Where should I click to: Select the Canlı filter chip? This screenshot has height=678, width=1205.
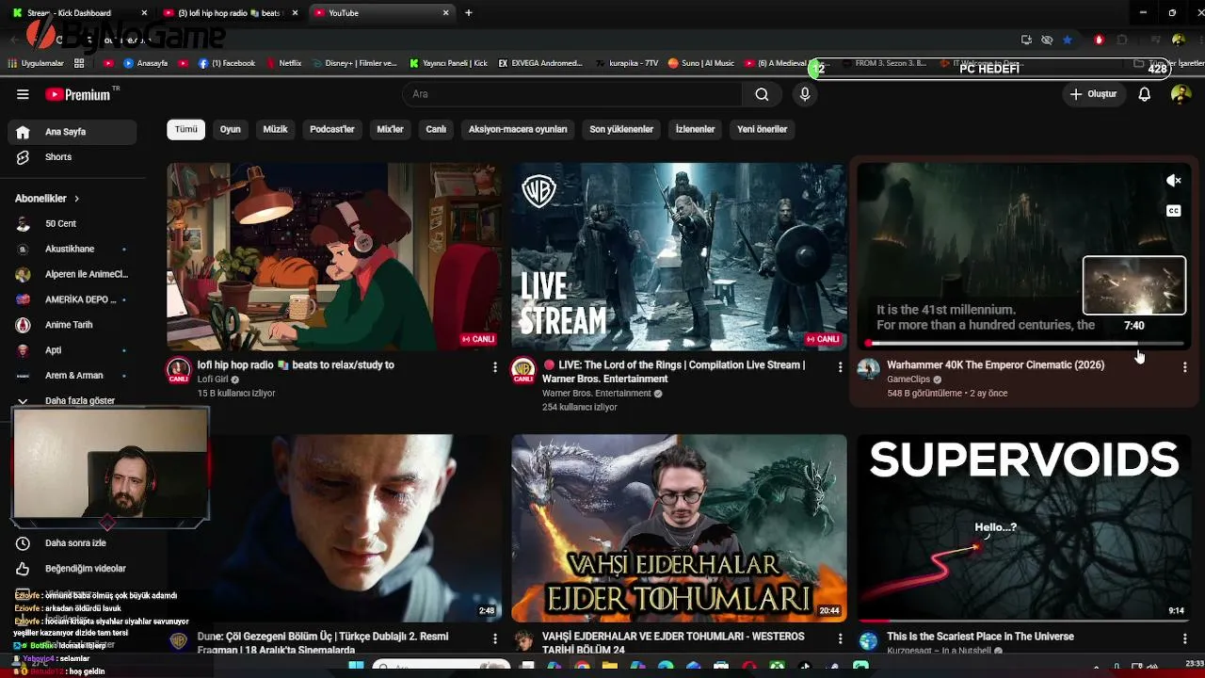coord(436,129)
